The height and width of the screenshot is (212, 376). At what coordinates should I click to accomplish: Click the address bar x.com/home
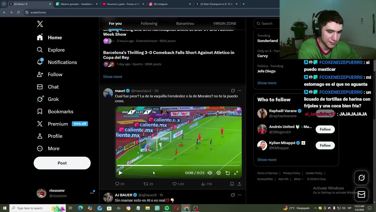click(151, 12)
